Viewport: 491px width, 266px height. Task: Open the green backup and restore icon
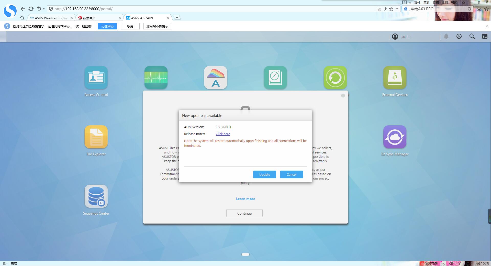(x=335, y=78)
